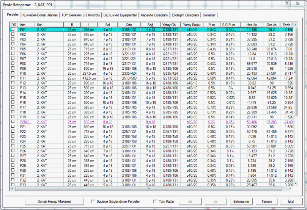Screen dimensions: 307x210
Task: Click the Betonarme button
Action: click(x=241, y=201)
